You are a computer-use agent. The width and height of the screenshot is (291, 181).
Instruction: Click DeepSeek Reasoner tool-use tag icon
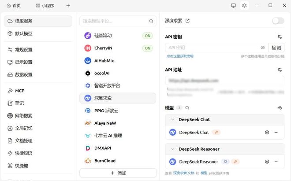click(235, 162)
